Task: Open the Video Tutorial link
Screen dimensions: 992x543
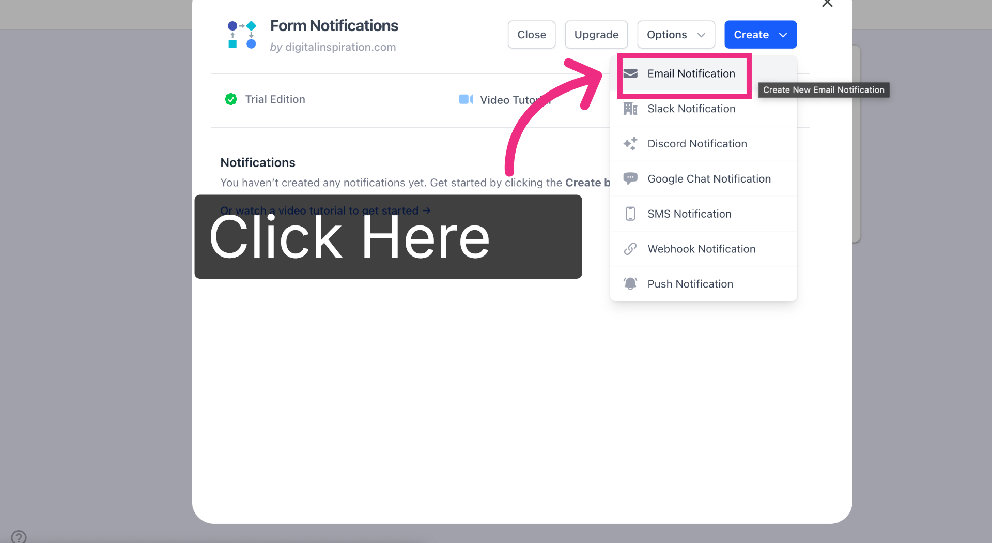Action: [x=515, y=100]
